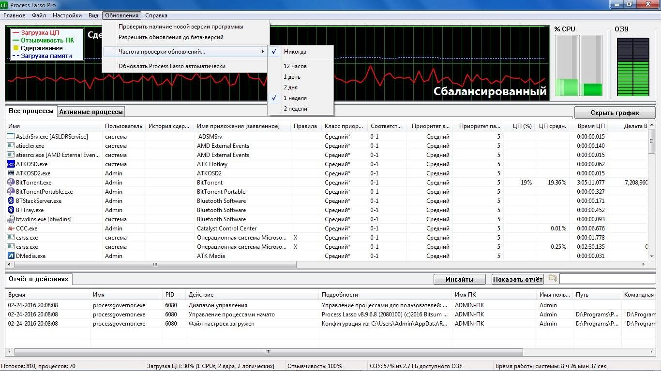Image resolution: width=661 pixels, height=371 pixels.
Task: Sort the log by the PID column
Action: pyautogui.click(x=174, y=294)
